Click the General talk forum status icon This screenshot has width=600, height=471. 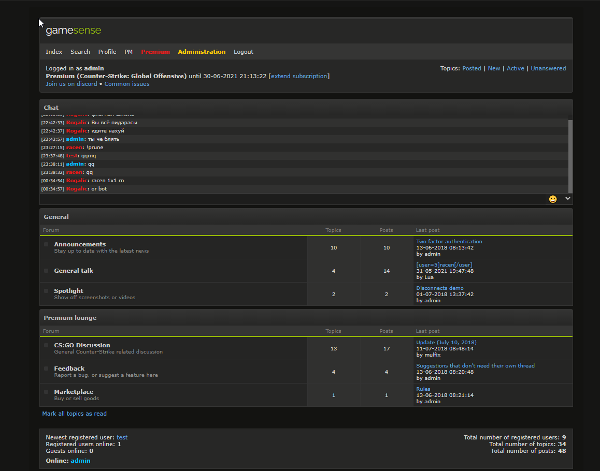tap(46, 271)
